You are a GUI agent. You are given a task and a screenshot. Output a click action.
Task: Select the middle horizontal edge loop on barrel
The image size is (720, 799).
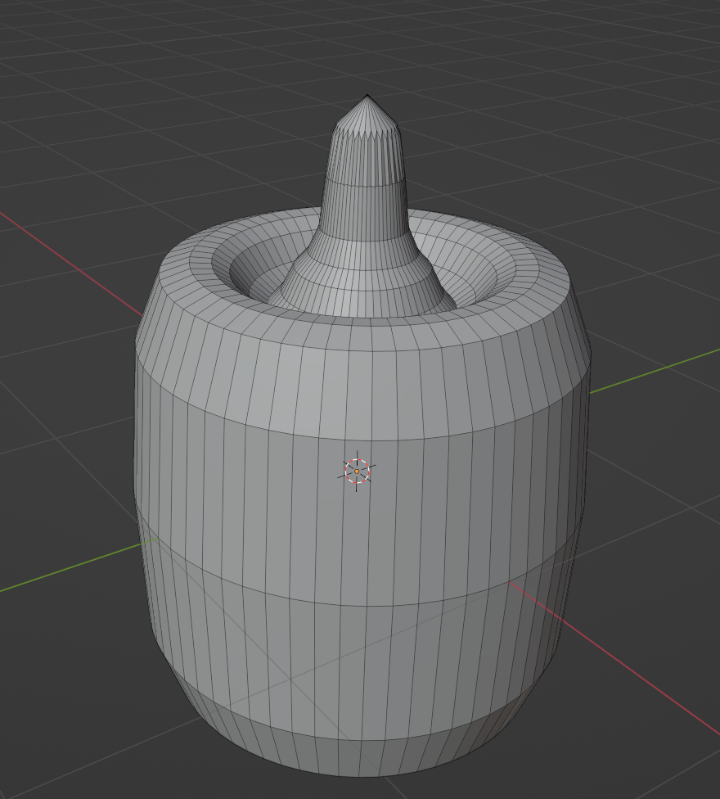pyautogui.click(x=360, y=605)
